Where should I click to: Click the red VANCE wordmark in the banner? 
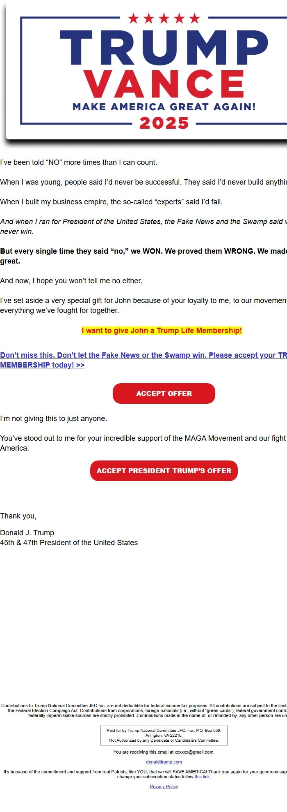[164, 84]
